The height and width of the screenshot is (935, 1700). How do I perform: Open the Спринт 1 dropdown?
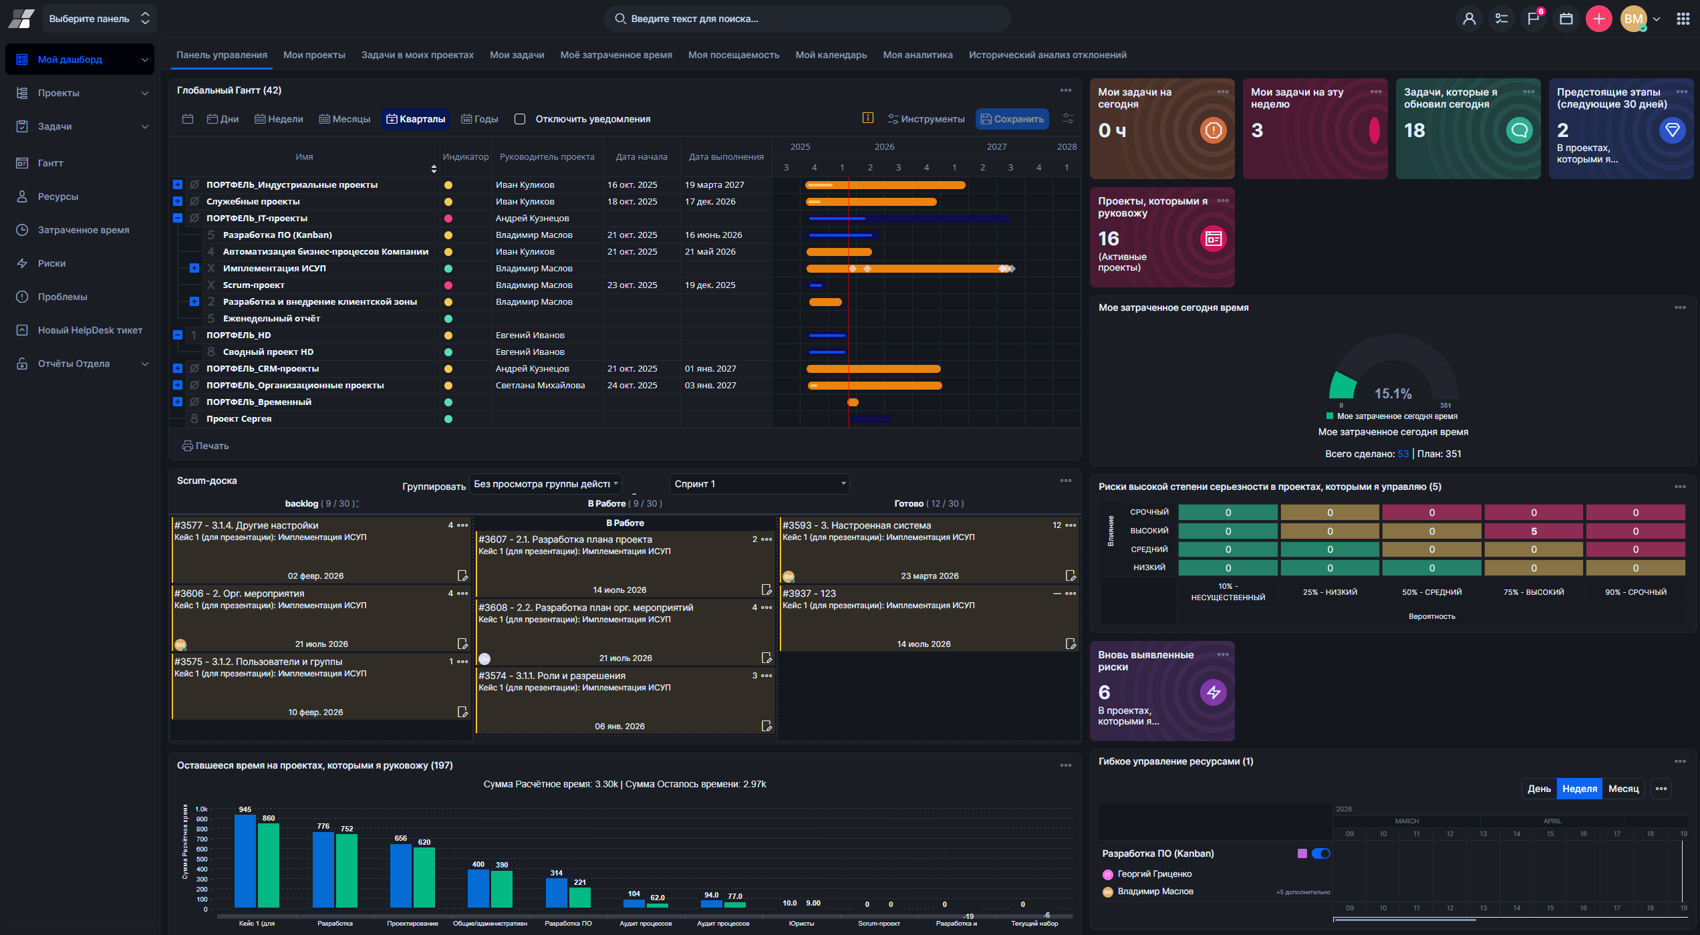[759, 484]
